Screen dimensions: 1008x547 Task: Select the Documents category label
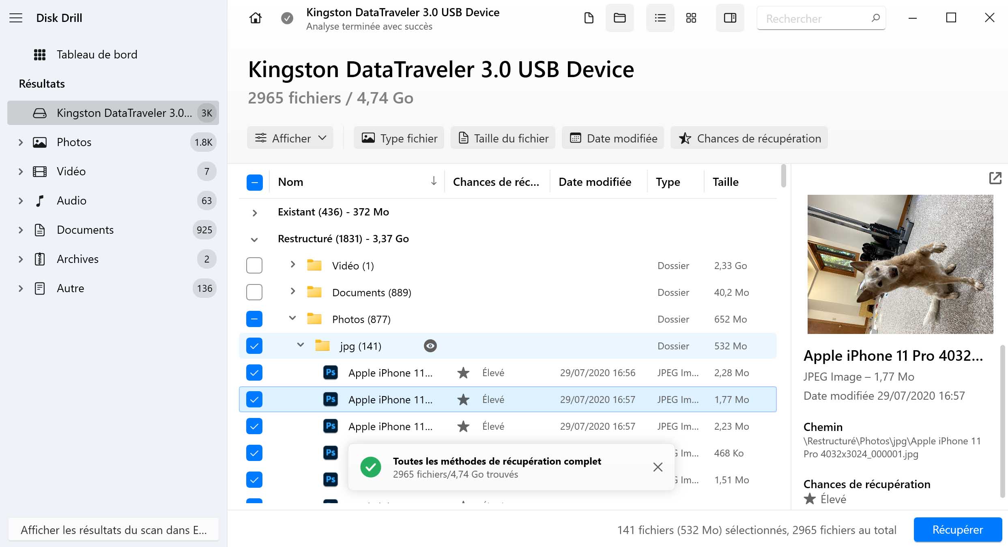pyautogui.click(x=85, y=230)
